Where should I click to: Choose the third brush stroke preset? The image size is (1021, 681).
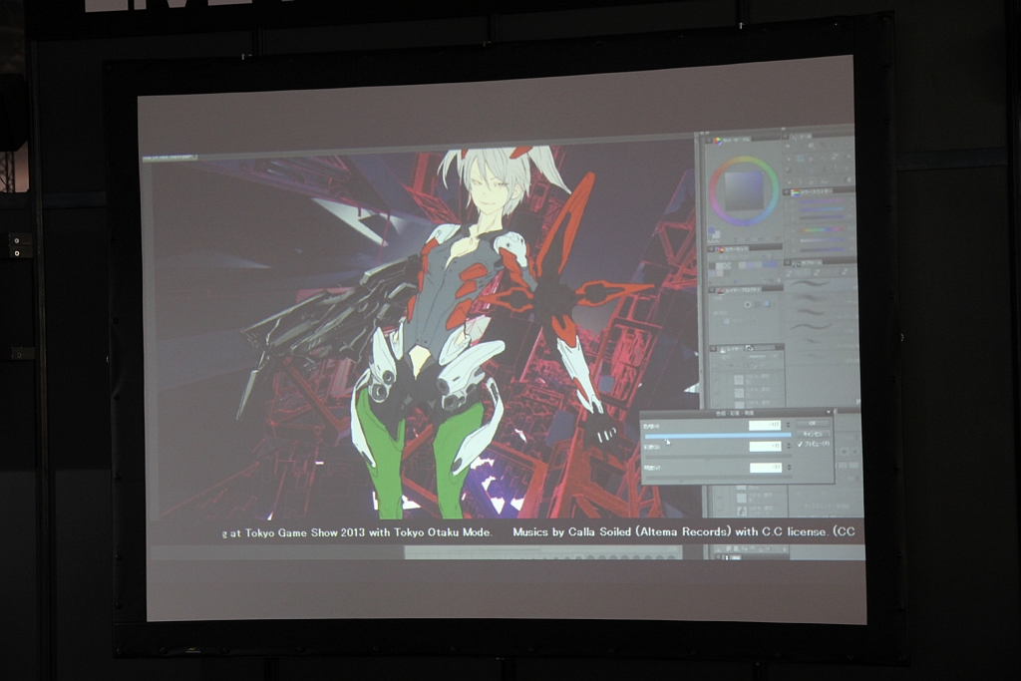pos(812,312)
